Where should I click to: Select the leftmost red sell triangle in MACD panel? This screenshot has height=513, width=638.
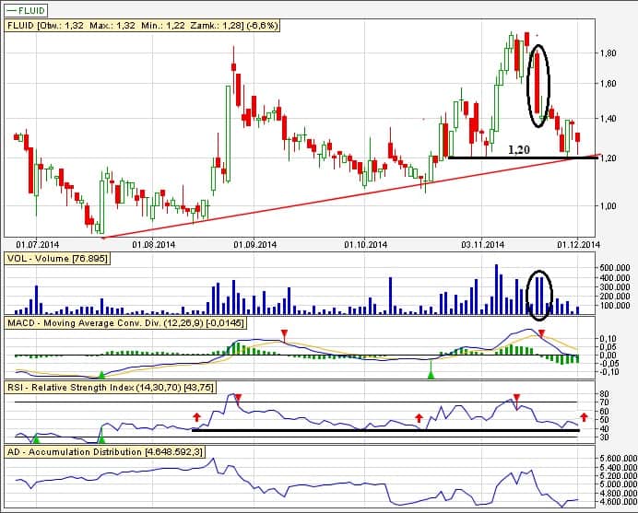(284, 332)
